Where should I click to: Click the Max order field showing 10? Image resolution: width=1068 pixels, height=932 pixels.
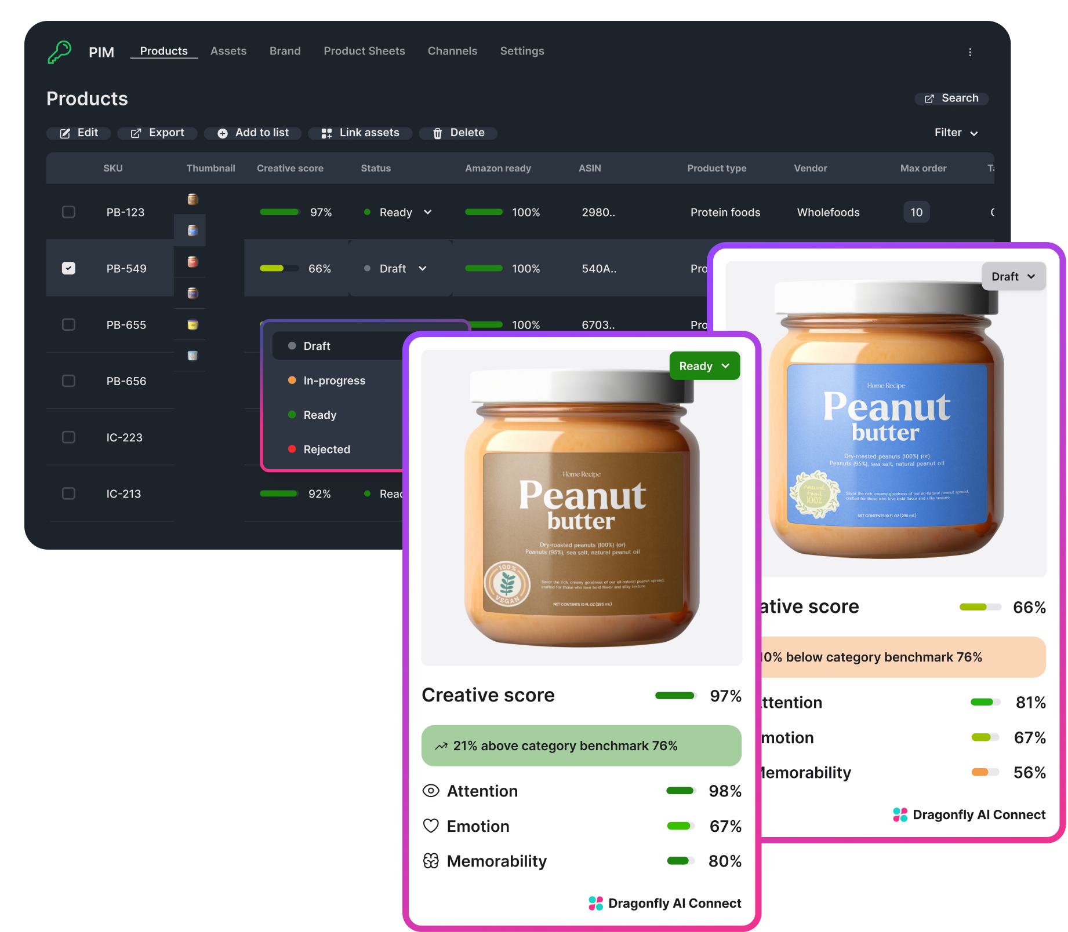click(916, 212)
